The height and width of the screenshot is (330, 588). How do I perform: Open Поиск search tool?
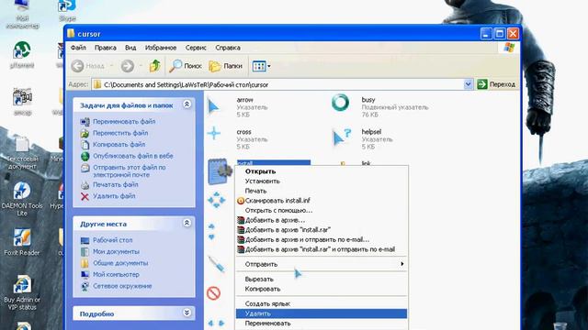[x=186, y=66]
